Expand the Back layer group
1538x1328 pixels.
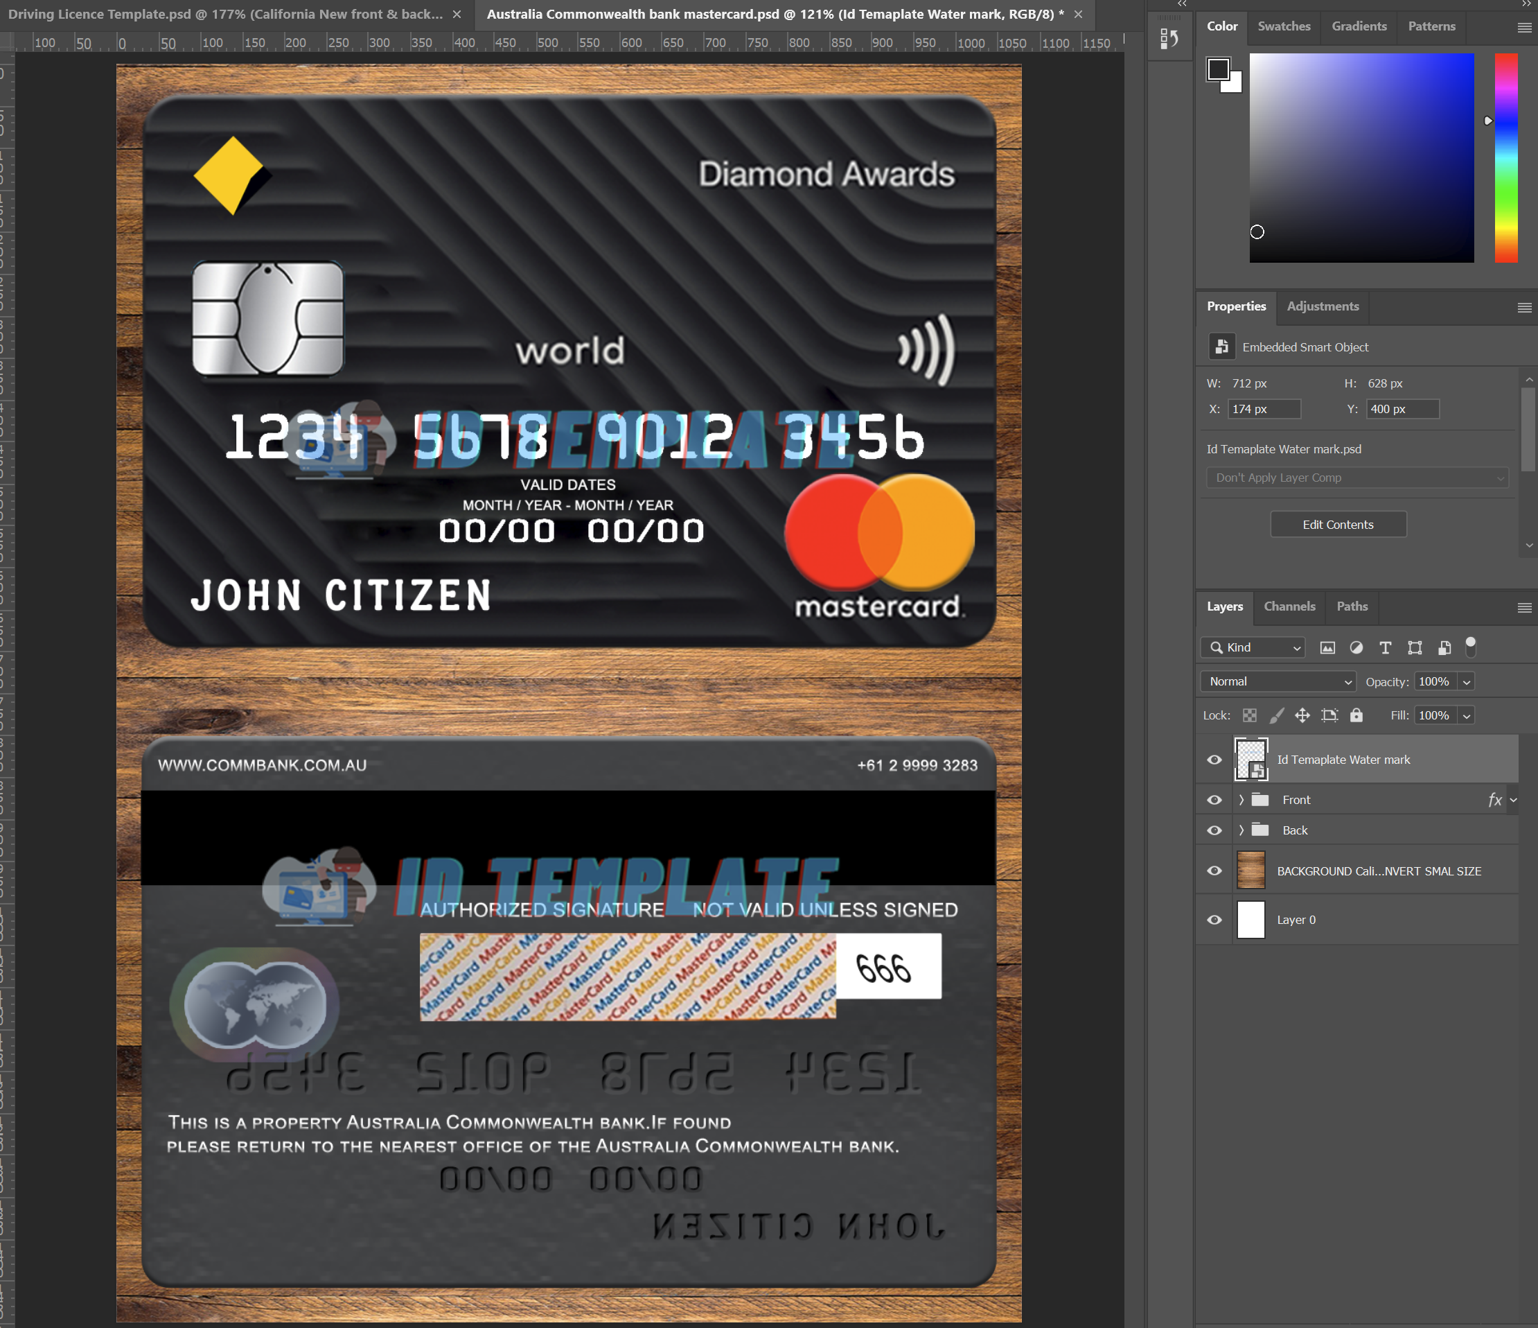point(1241,830)
